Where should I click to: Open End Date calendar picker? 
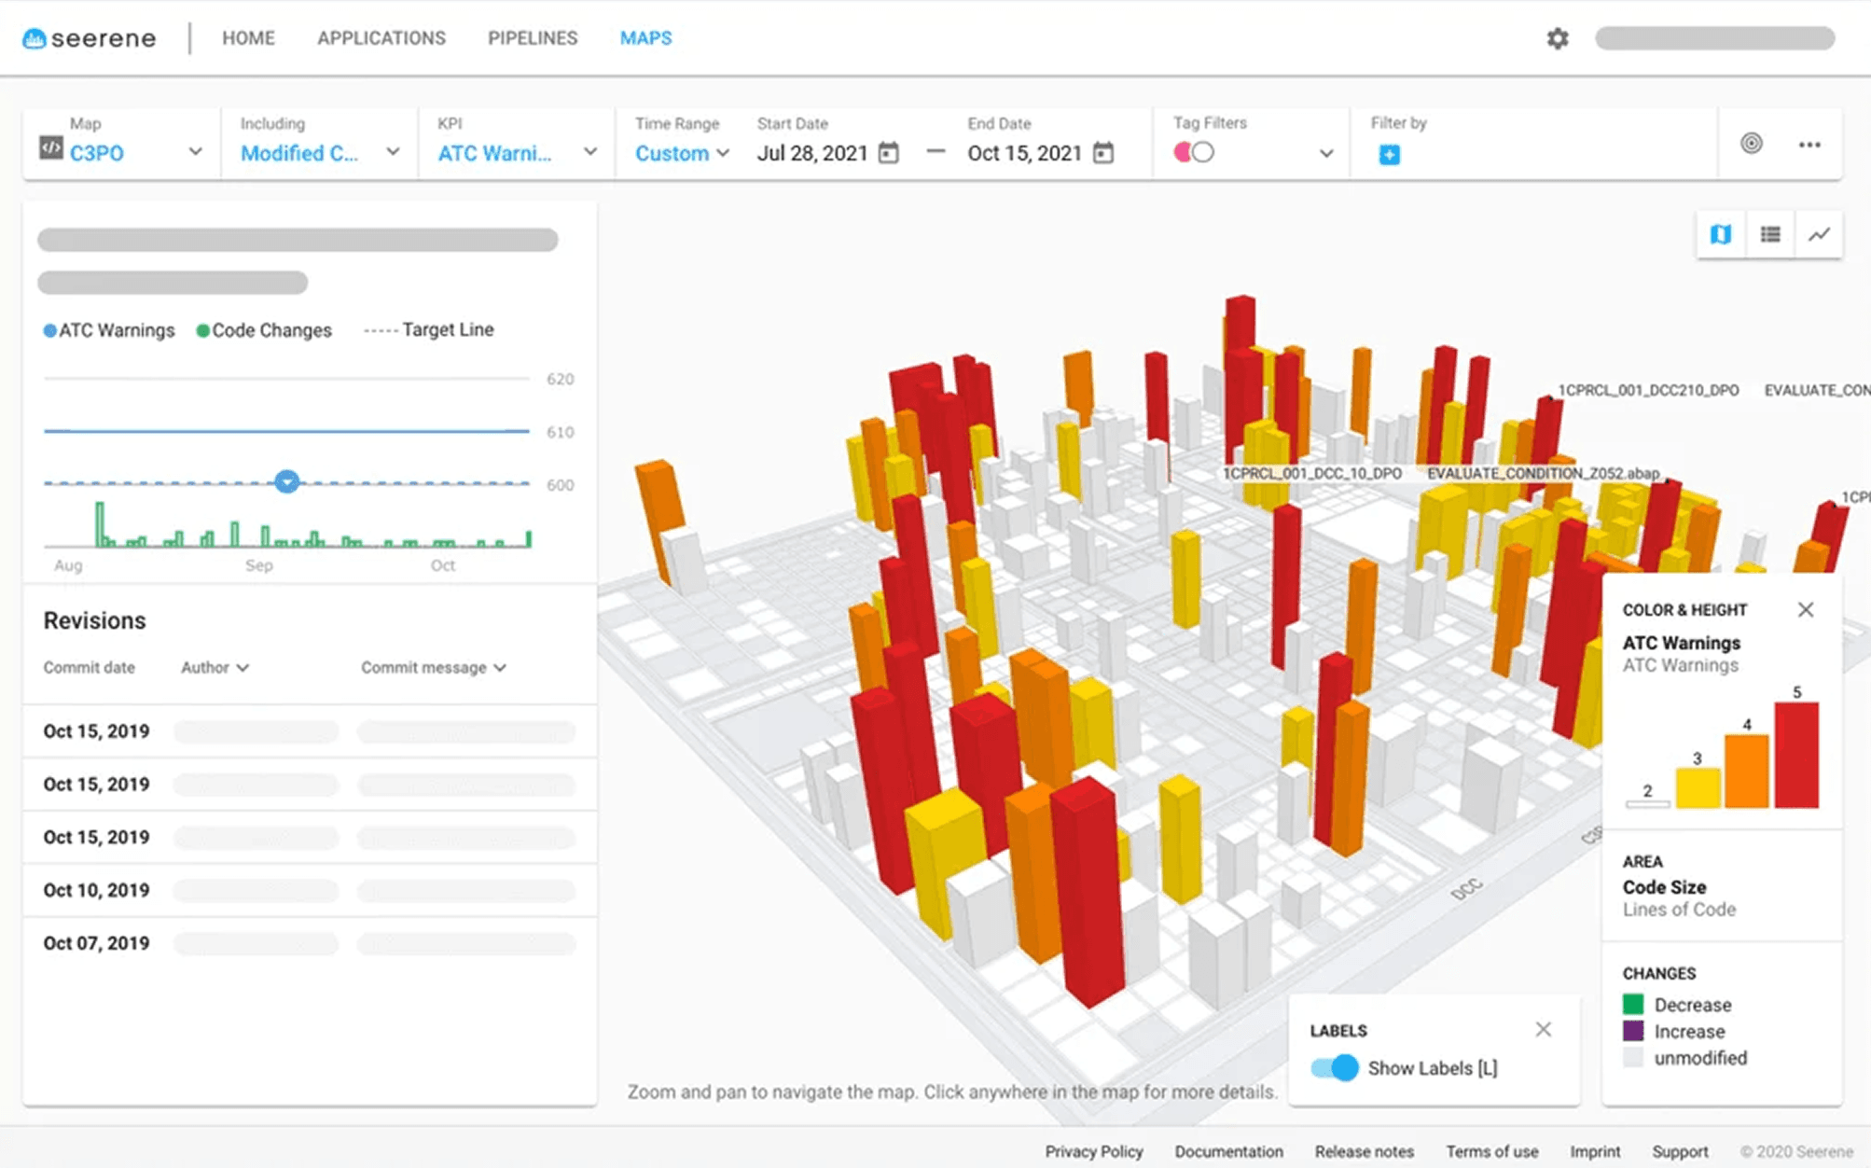tap(1103, 153)
